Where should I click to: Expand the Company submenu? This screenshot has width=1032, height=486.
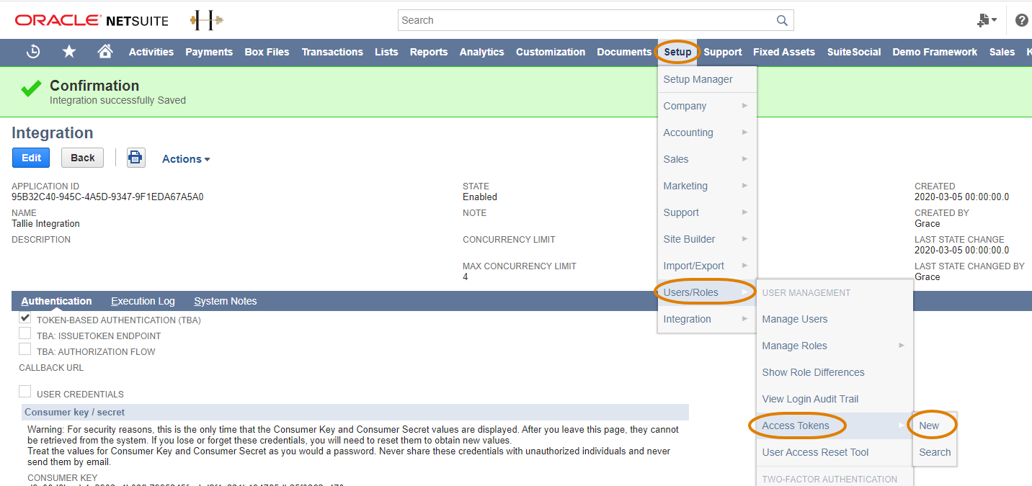(707, 106)
